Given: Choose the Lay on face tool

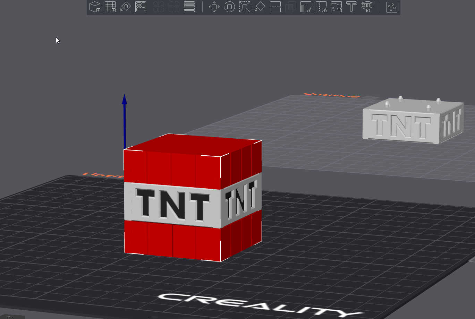Looking at the screenshot, I should (260, 7).
